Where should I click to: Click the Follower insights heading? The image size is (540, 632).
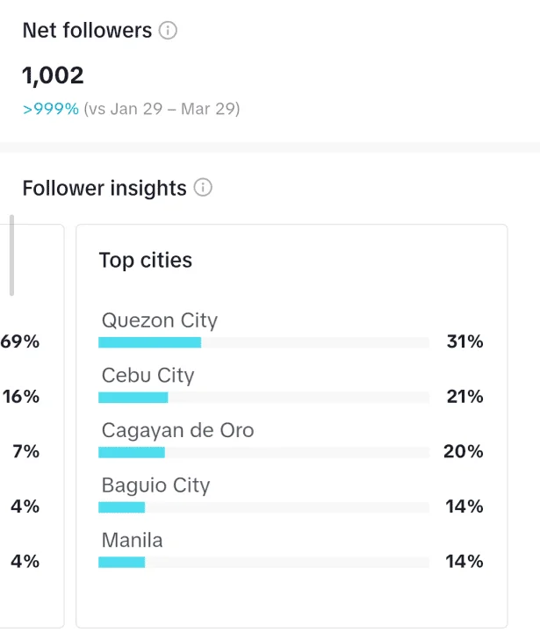pyautogui.click(x=104, y=188)
